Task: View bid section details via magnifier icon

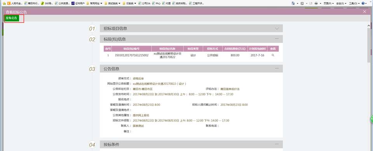Action: tap(273, 55)
